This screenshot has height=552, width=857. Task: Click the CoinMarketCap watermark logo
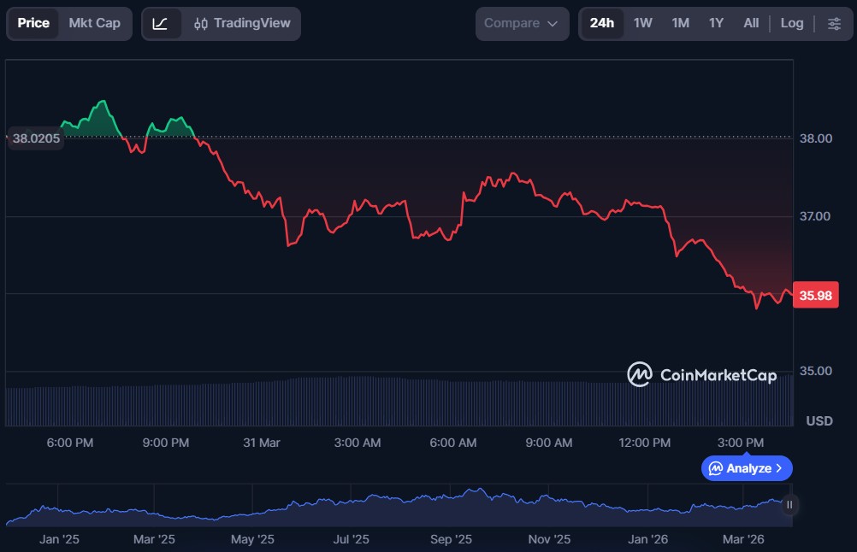(x=640, y=374)
